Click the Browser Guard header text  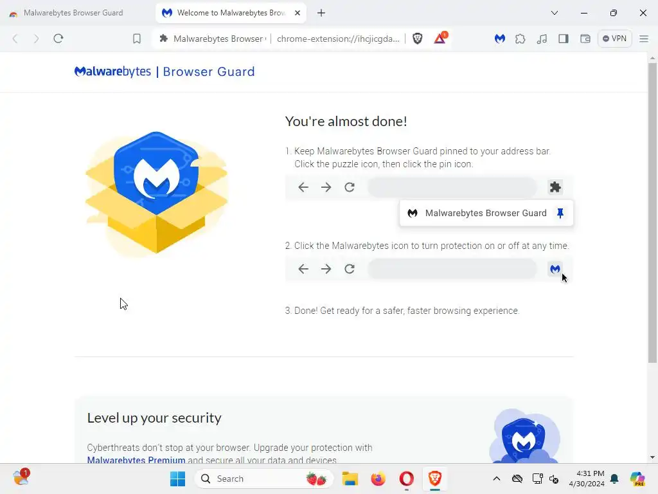tap(209, 72)
